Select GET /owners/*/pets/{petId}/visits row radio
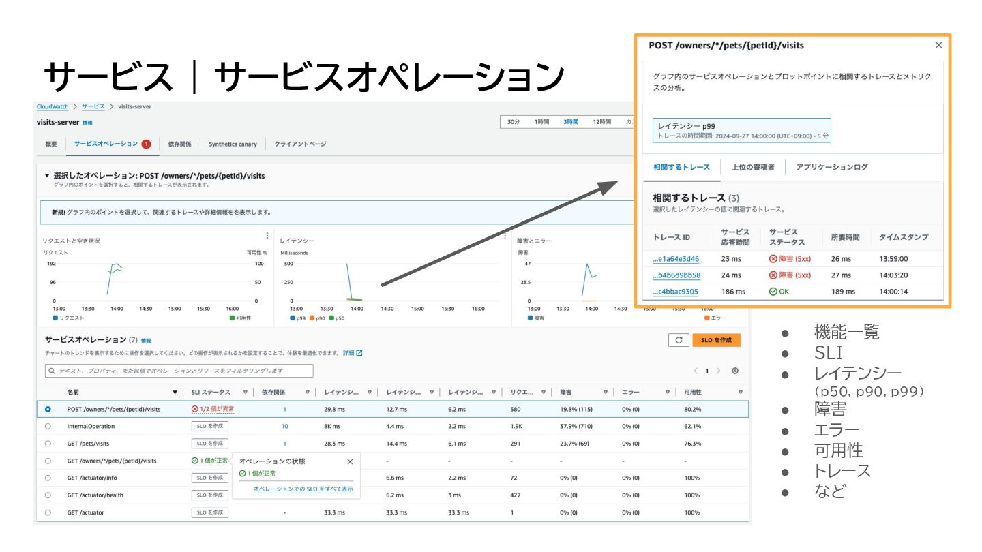 click(x=48, y=461)
